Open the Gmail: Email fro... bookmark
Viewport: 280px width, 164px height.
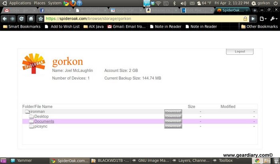point(126,27)
